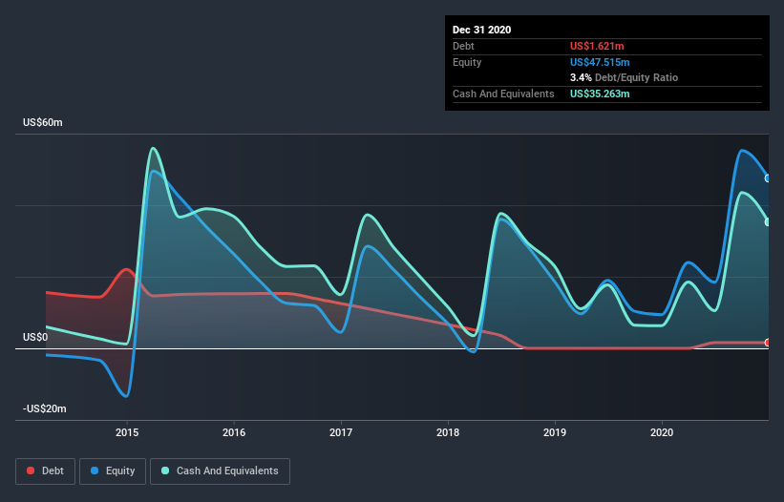Click the US$60m y-axis label
The width and height of the screenshot is (784, 502).
coord(43,122)
